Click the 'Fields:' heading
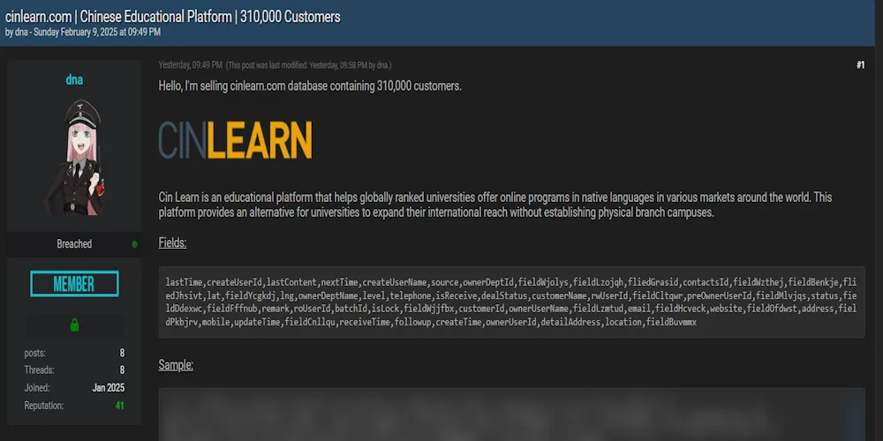 coord(172,243)
